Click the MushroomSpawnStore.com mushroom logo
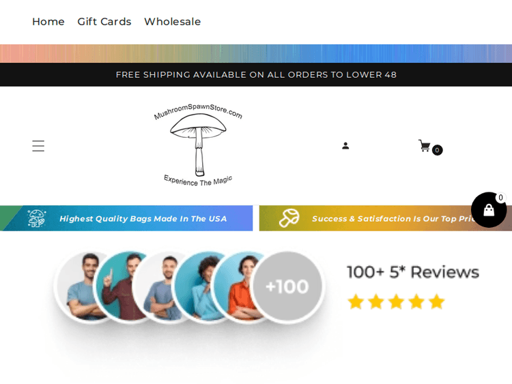This screenshot has width=512, height=384. coord(198,145)
